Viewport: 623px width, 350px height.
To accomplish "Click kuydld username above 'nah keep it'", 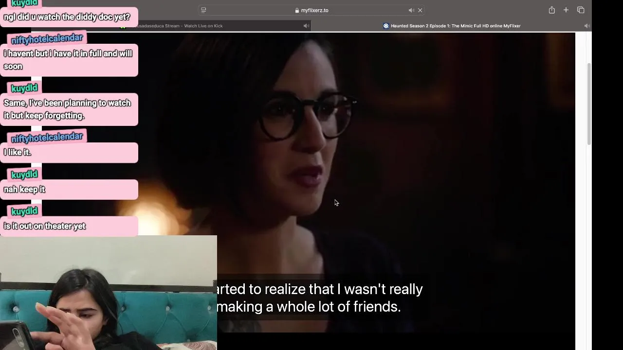I will click(24, 175).
